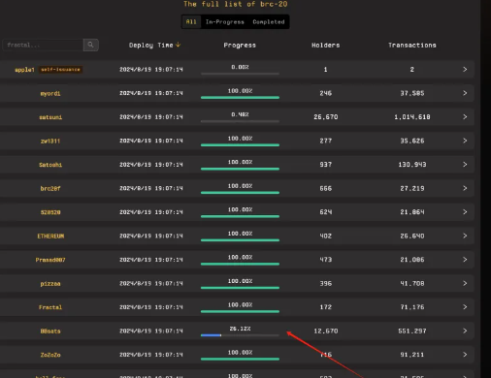Open the brc20f token link
This screenshot has width=491, height=378.
(x=50, y=188)
